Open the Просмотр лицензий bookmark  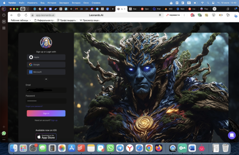click(90, 20)
